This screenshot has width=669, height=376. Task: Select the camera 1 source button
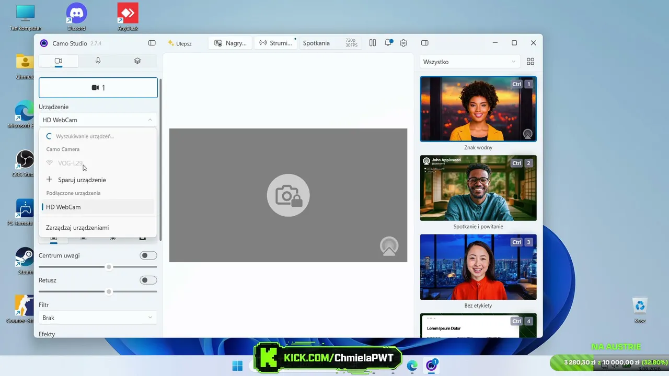coord(98,88)
